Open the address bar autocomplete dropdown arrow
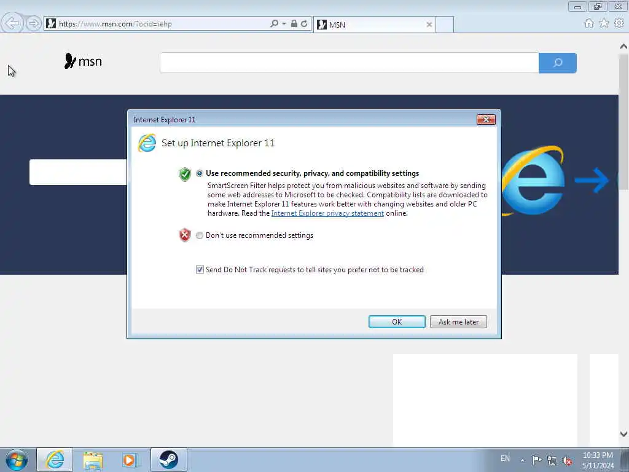 coord(284,24)
